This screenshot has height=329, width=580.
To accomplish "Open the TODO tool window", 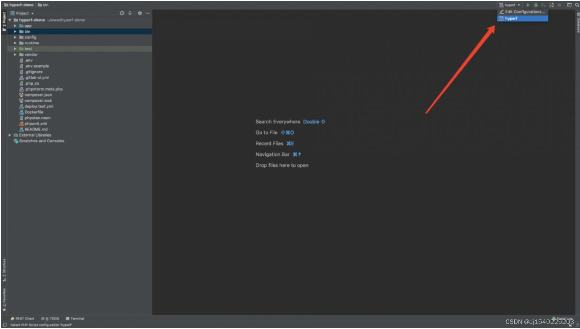I will pyautogui.click(x=50, y=319).
